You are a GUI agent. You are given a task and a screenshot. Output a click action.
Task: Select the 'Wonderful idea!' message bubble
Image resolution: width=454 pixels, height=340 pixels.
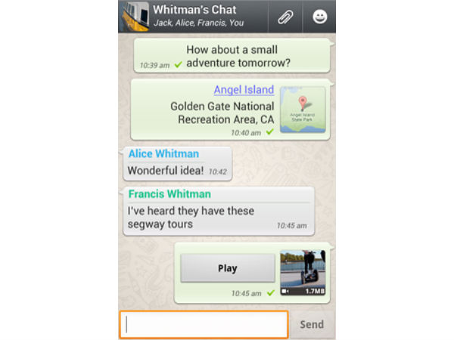point(178,164)
